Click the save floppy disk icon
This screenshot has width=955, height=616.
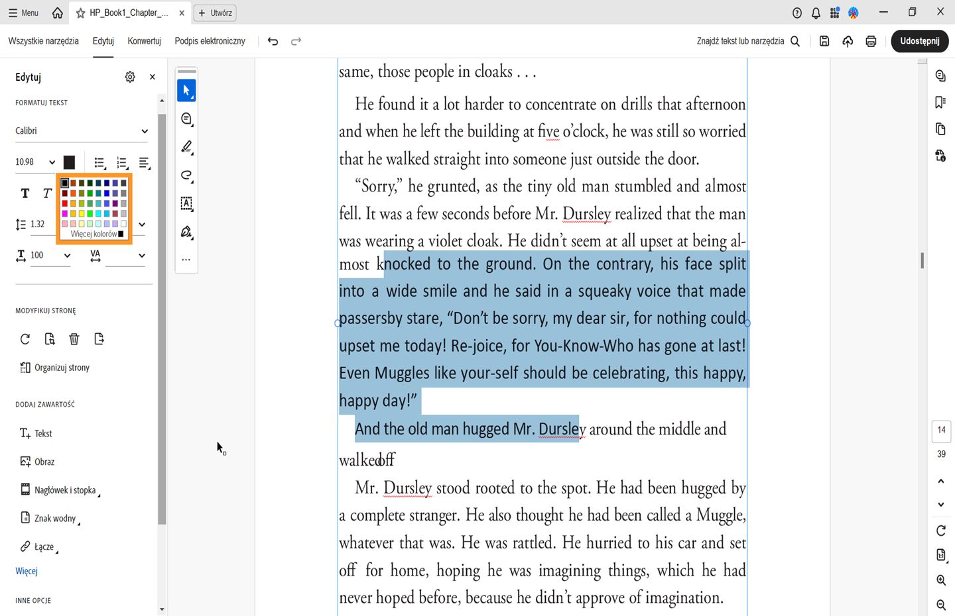pyautogui.click(x=824, y=41)
